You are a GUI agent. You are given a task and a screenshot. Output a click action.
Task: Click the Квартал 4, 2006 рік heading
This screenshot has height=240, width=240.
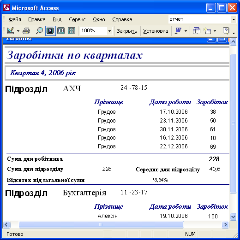point(43,73)
